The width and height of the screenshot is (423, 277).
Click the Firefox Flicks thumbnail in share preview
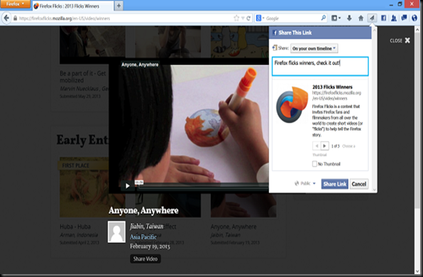(292, 104)
